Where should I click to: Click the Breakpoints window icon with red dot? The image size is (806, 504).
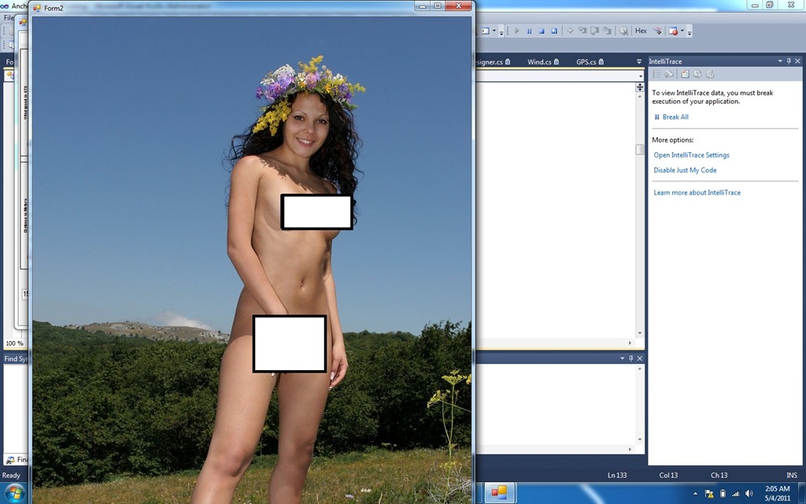point(673,31)
